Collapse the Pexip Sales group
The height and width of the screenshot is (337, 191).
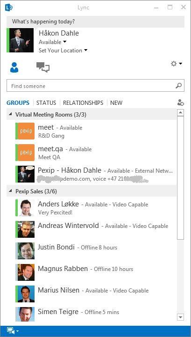(10, 191)
